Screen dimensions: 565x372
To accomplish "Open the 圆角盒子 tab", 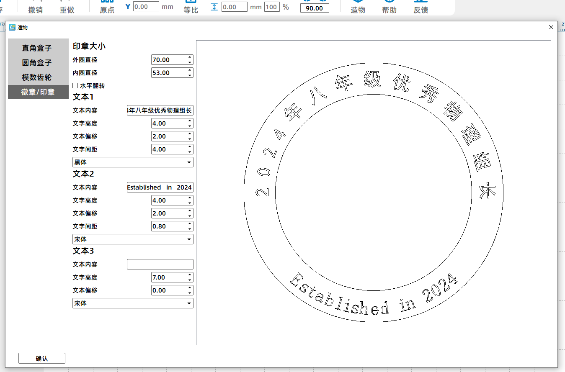I will tap(37, 63).
